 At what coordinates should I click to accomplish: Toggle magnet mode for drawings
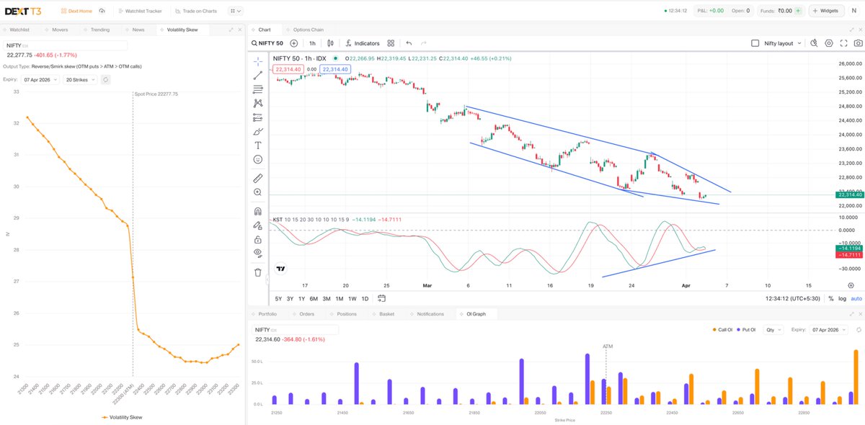pyautogui.click(x=258, y=211)
